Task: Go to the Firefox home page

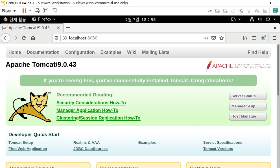Action: click(x=33, y=38)
